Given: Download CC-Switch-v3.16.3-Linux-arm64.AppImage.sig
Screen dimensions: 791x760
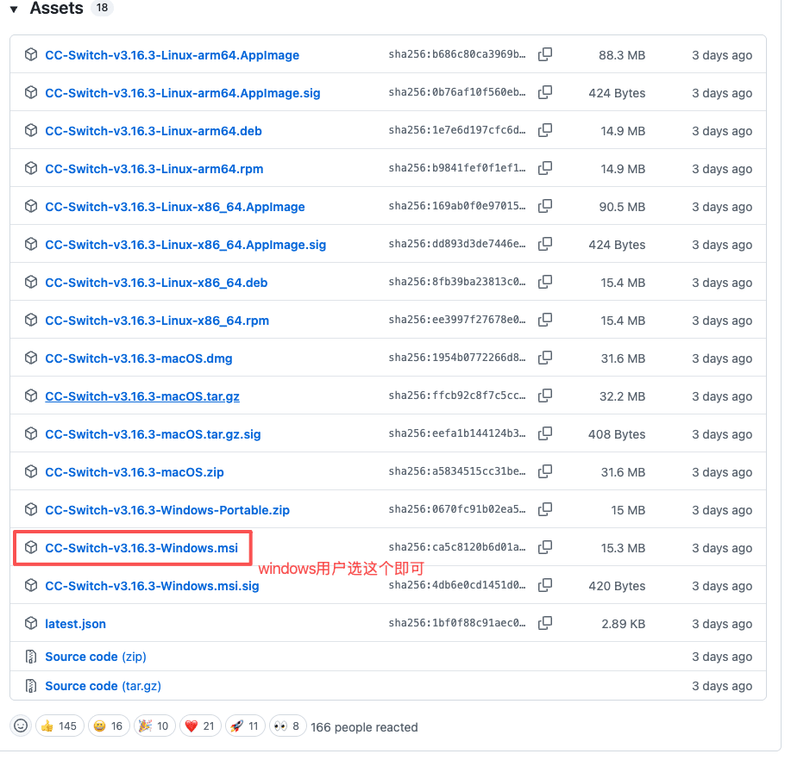Looking at the screenshot, I should pyautogui.click(x=183, y=93).
